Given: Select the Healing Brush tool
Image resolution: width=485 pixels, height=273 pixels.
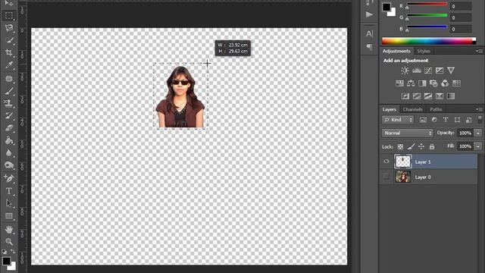Looking at the screenshot, I should [x=9, y=78].
